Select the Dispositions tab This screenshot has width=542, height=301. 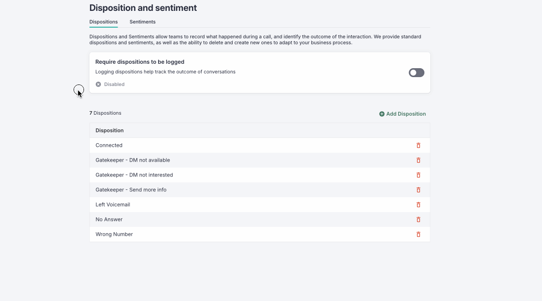103,22
